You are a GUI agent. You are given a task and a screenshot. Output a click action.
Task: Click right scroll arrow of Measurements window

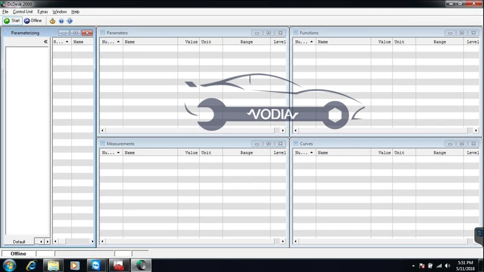[283, 241]
